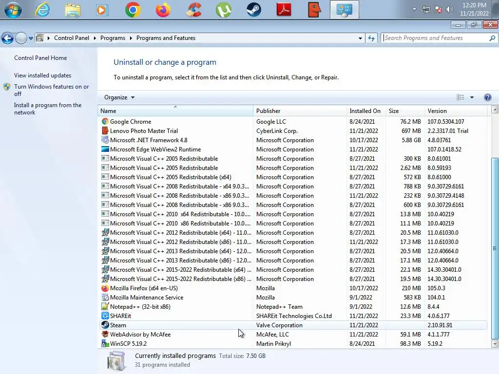Open uTorrent from the taskbar
This screenshot has height=374, width=499.
click(x=223, y=10)
